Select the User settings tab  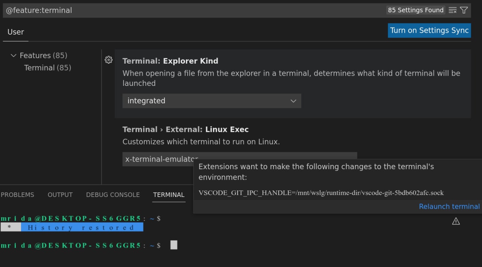(x=16, y=32)
